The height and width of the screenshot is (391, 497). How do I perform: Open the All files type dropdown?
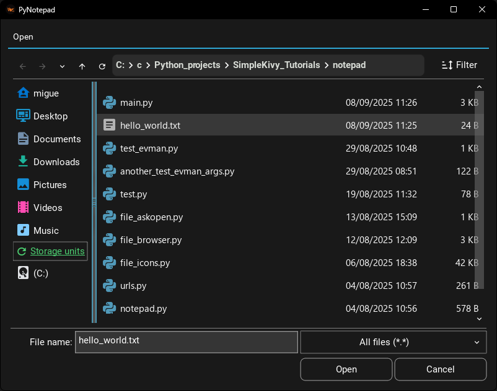pos(393,342)
